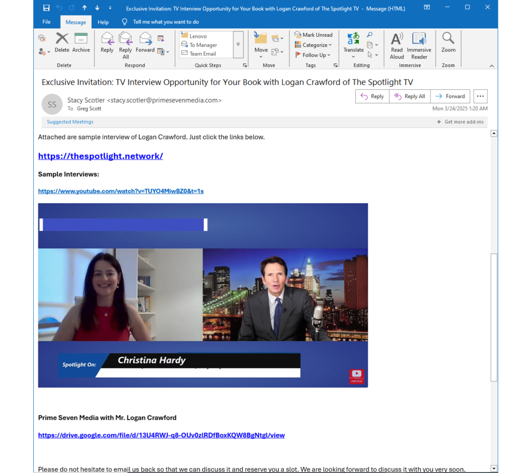Click the ribbon Forward envelope icon
The image size is (531, 473).
(x=145, y=43)
